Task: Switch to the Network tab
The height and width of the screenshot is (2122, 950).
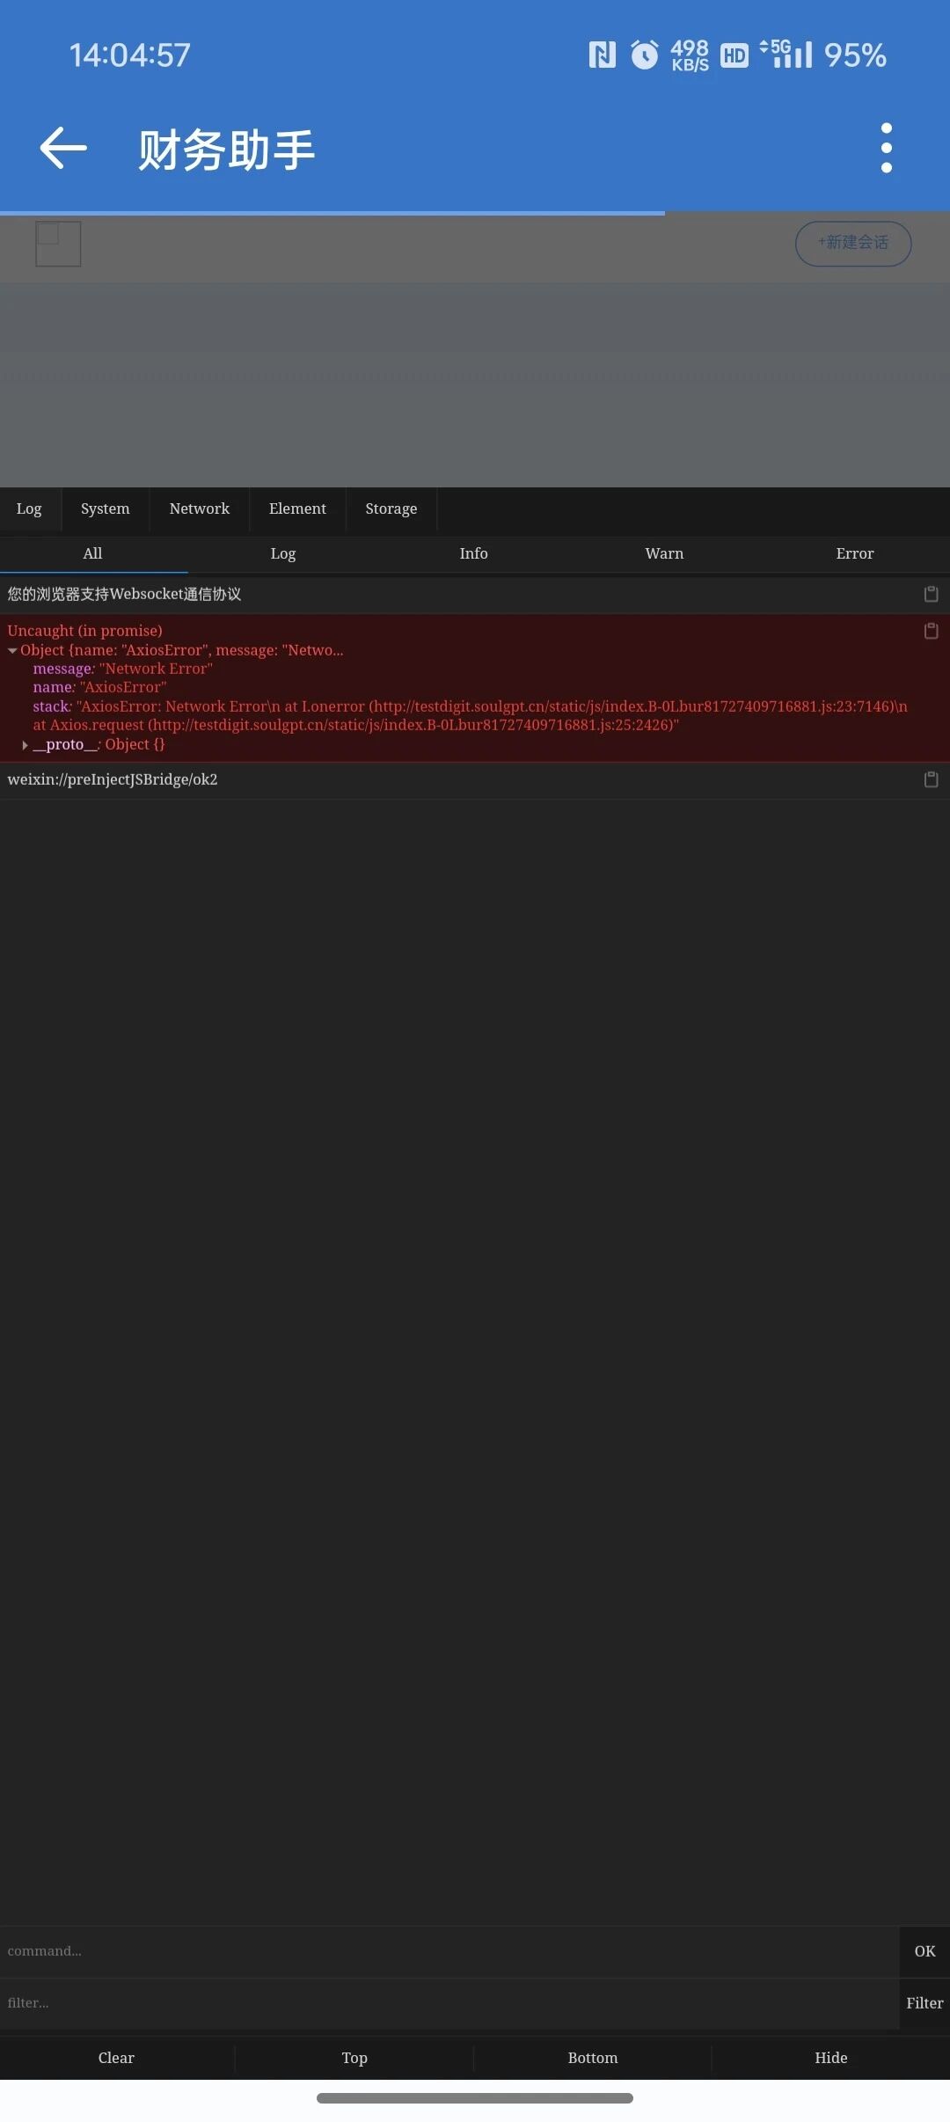Action: pos(200,509)
